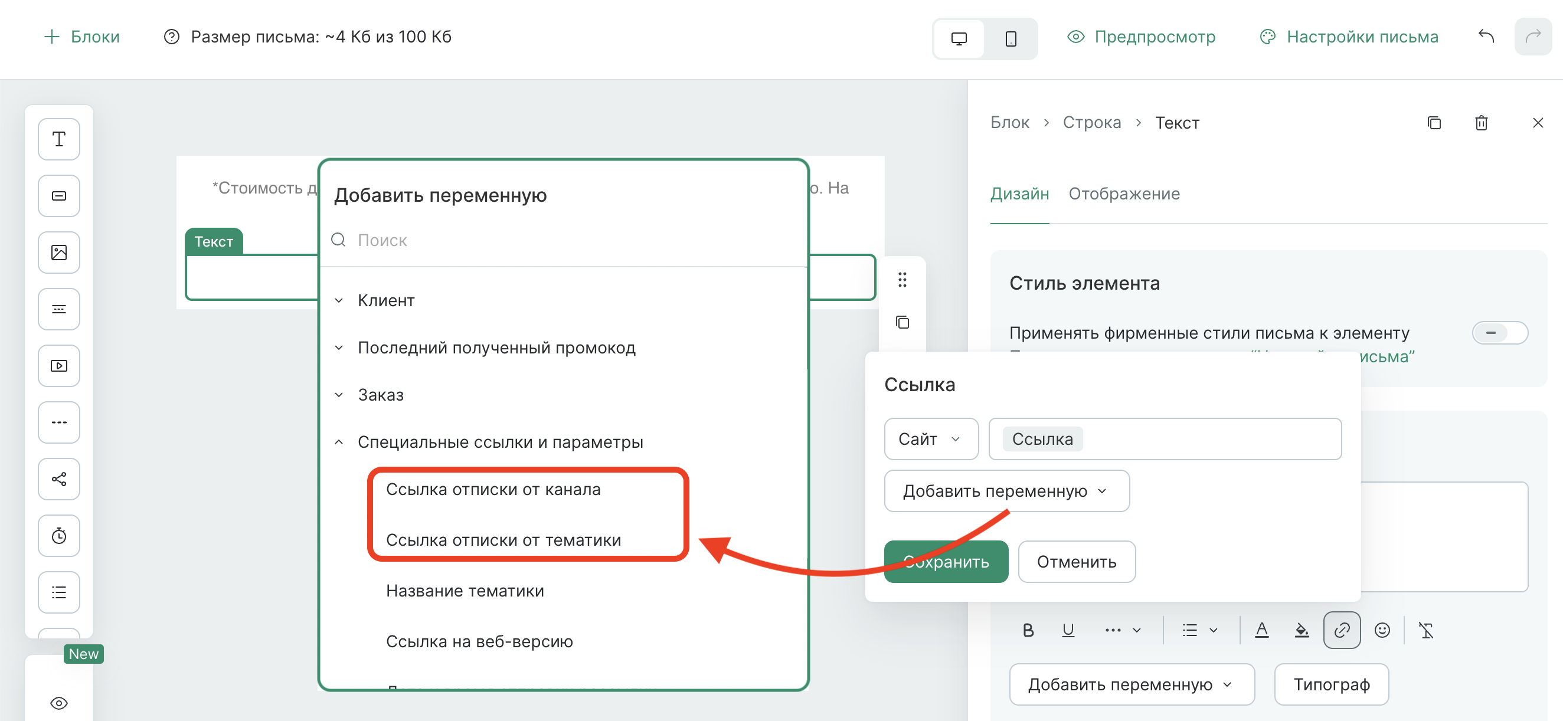Open more text formatting options

pyautogui.click(x=1123, y=631)
